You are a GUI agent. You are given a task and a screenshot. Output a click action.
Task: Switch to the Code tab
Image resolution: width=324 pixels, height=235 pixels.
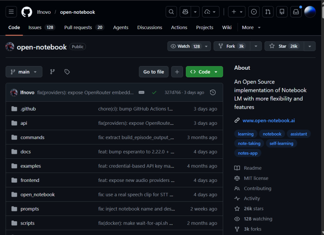14,28
